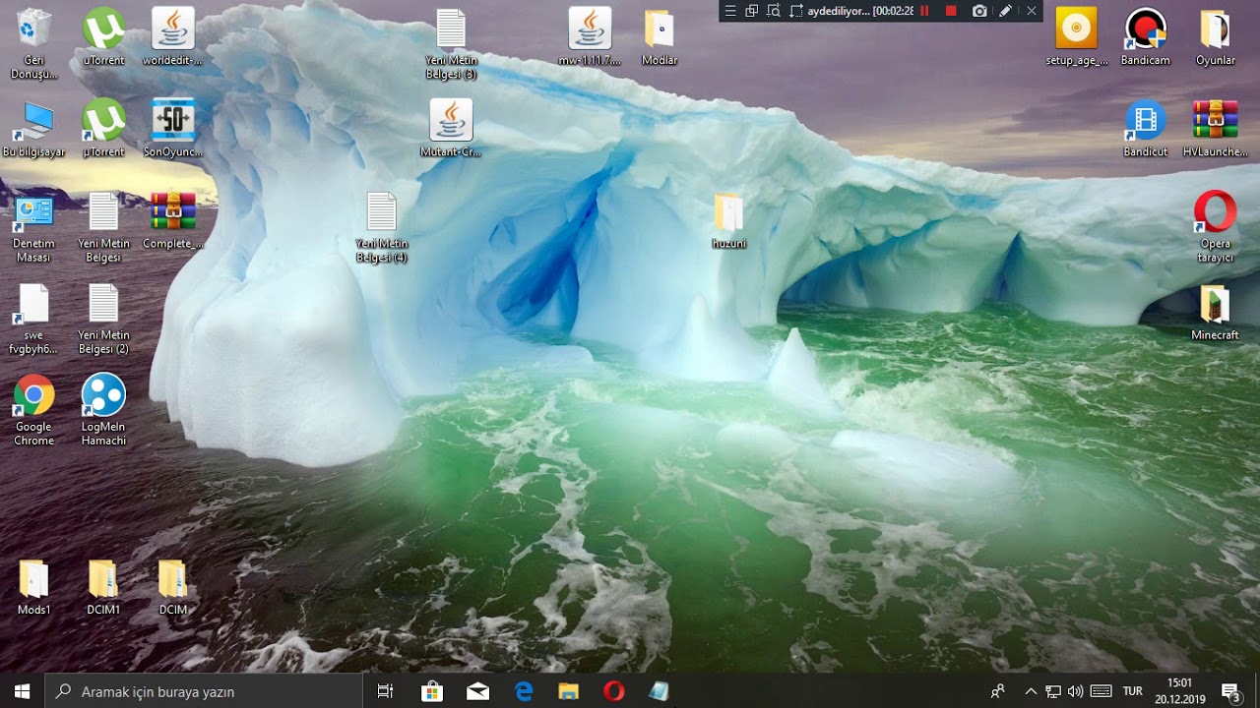Take a screenshot with the camera button
Viewport: 1260px width, 708px height.
[979, 11]
